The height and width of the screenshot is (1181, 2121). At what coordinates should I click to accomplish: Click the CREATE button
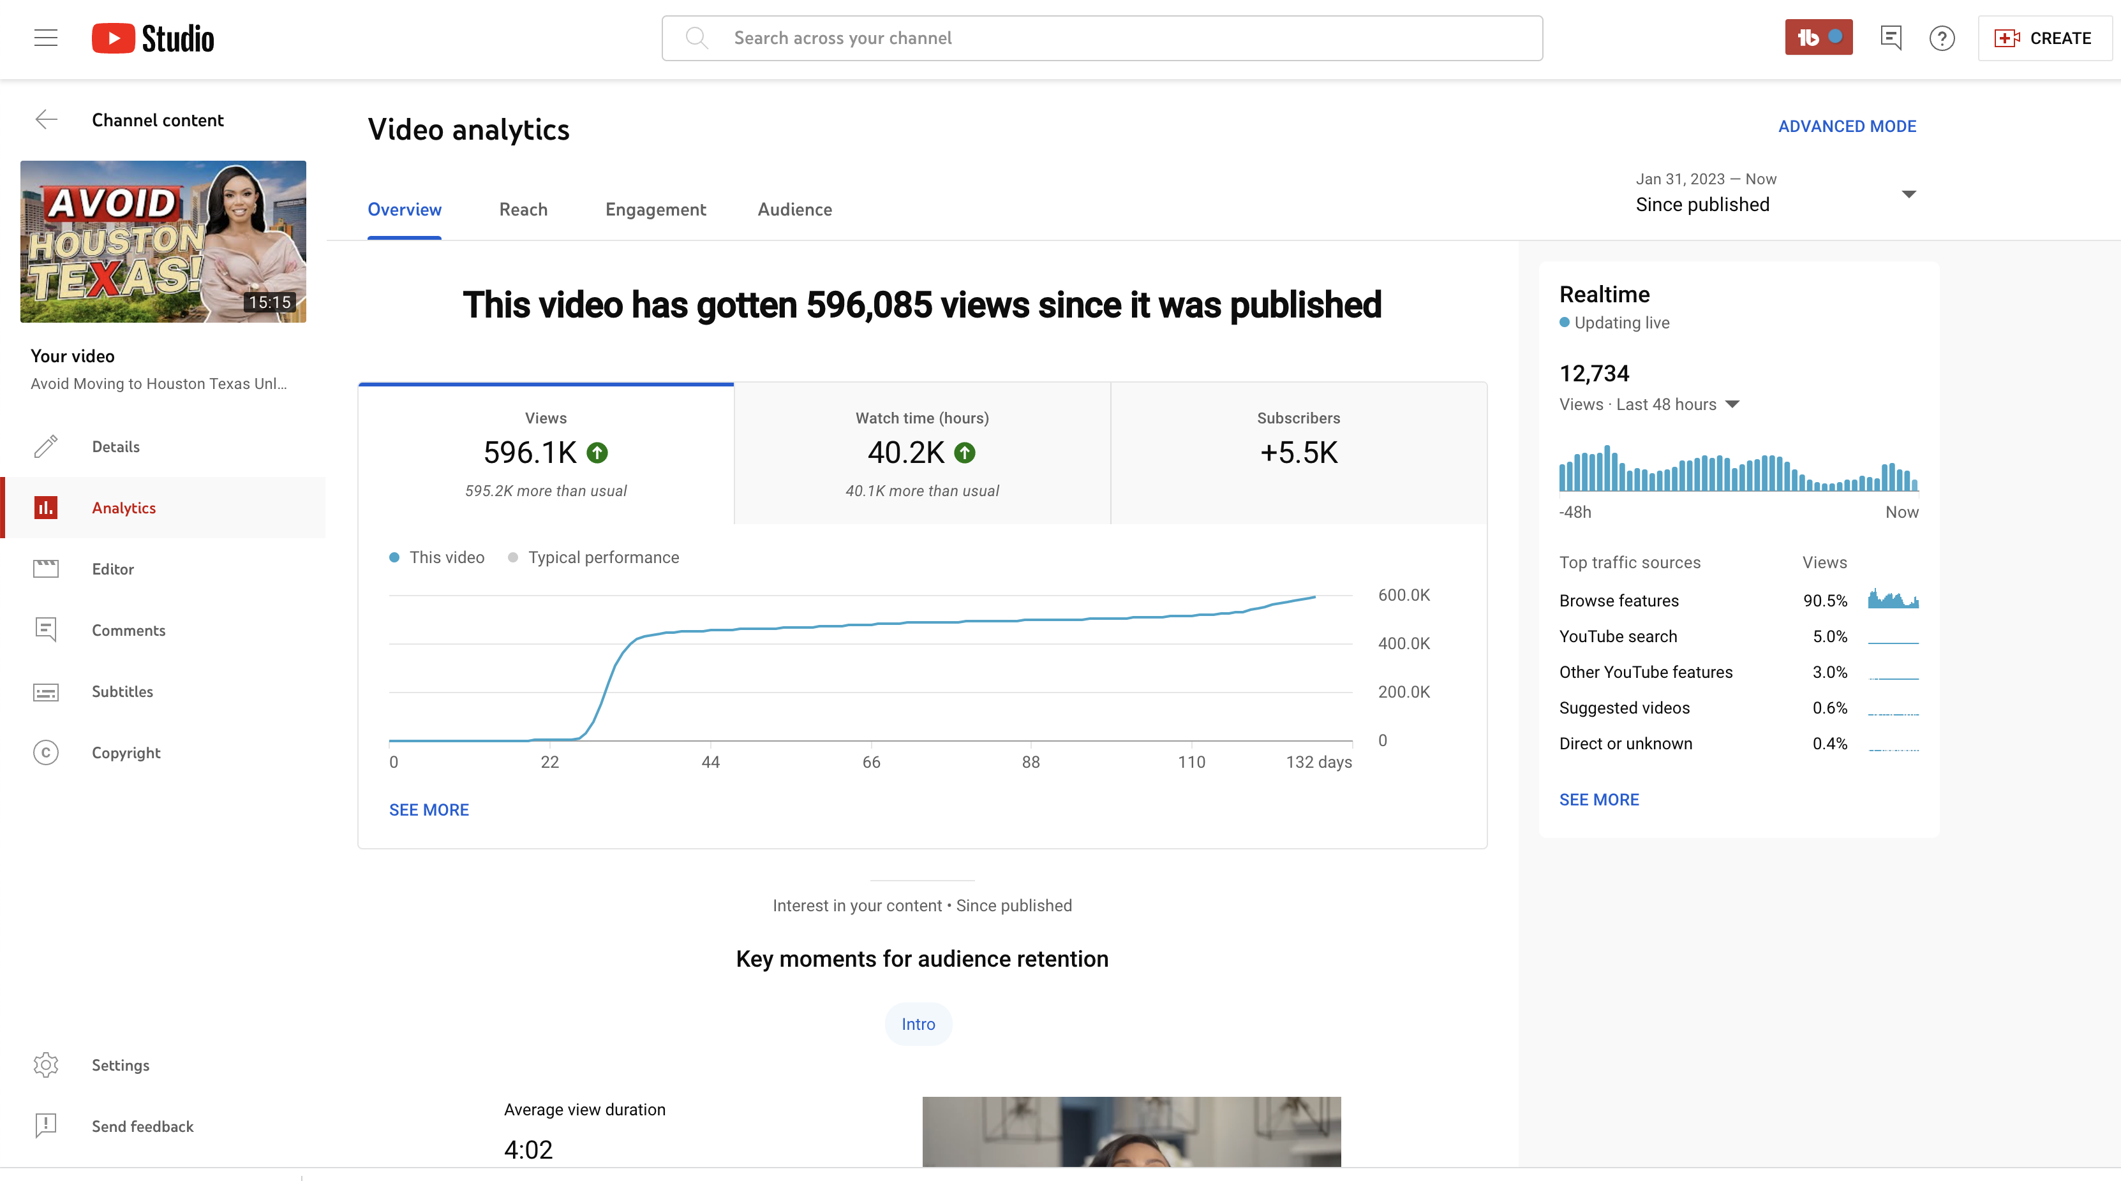[x=2044, y=38]
